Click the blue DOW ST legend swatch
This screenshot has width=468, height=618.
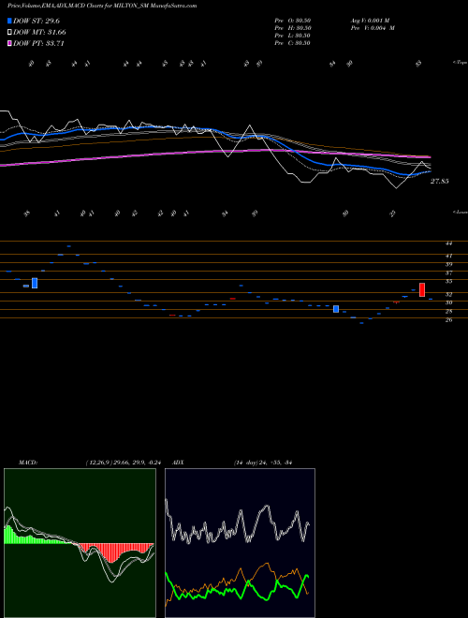[9, 21]
